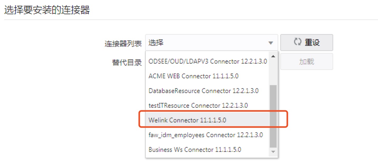Open the 选择 combo box field
Image resolution: width=378 pixels, height=166 pixels.
[211, 42]
